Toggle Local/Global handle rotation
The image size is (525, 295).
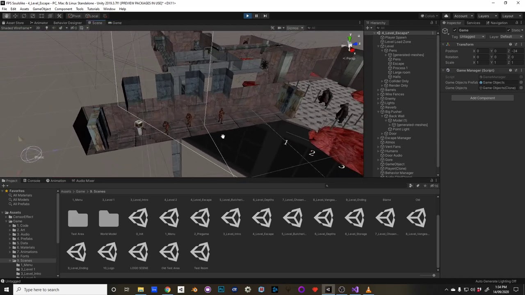[92, 16]
